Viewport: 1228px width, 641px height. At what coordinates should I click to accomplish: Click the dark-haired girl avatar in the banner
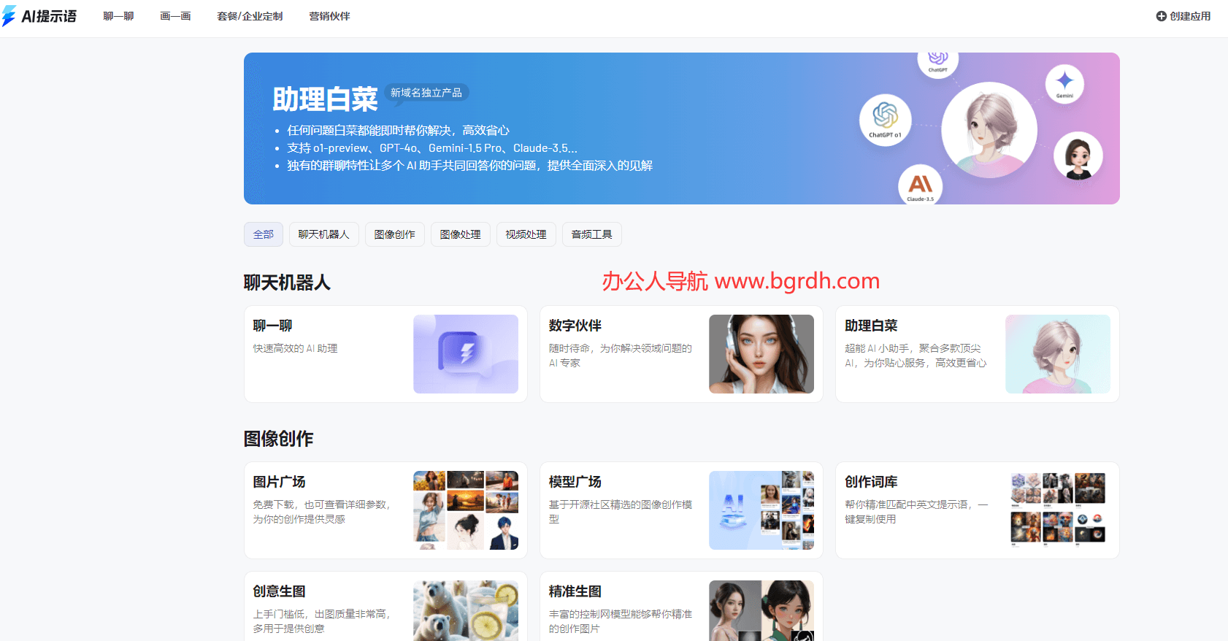(x=1078, y=156)
